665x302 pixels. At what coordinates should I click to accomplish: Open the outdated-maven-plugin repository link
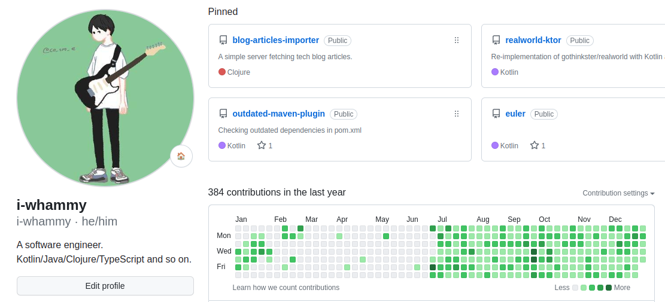[x=279, y=114]
